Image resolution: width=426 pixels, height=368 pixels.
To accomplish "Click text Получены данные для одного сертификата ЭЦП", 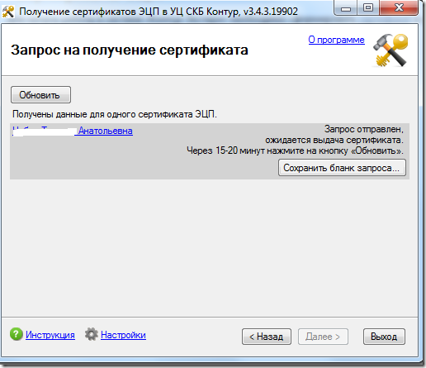I will pyautogui.click(x=115, y=114).
